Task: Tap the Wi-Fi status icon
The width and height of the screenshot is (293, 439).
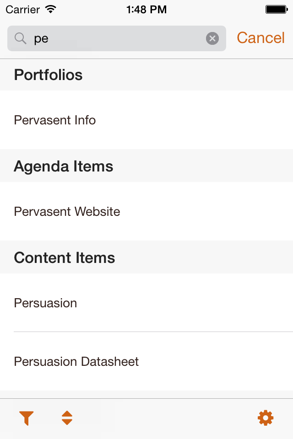Action: pos(51,10)
